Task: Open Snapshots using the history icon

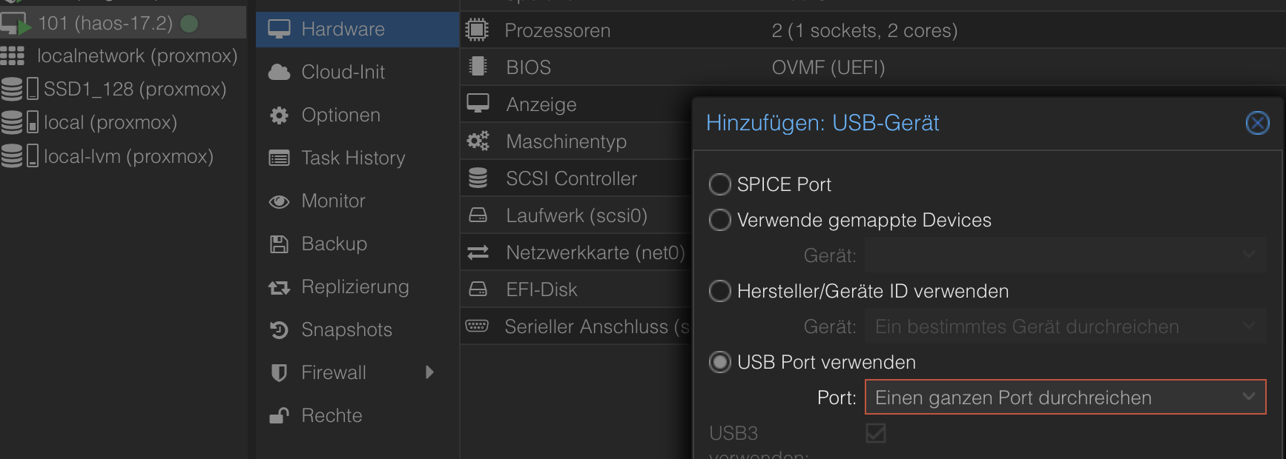Action: coord(278,329)
